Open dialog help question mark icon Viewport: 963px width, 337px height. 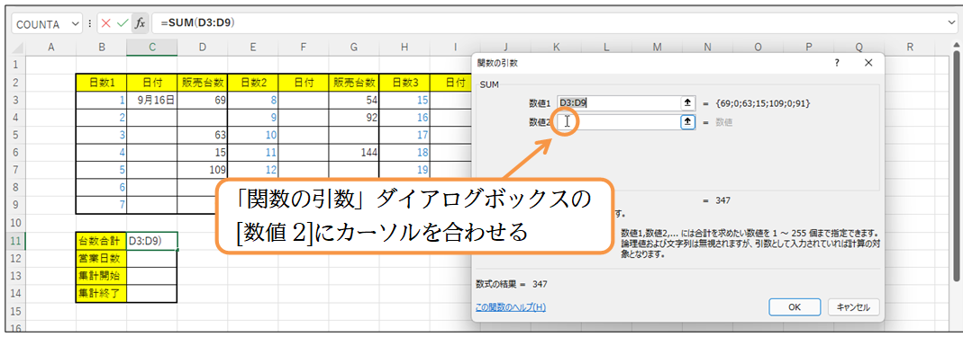[x=837, y=63]
